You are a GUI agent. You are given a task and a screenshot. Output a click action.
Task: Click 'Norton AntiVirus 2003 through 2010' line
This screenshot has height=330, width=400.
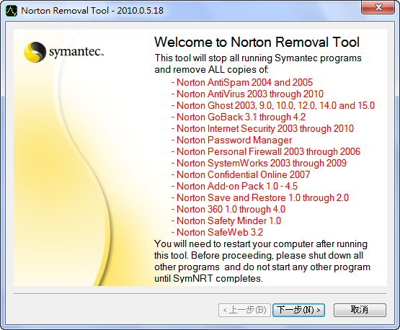tap(247, 94)
